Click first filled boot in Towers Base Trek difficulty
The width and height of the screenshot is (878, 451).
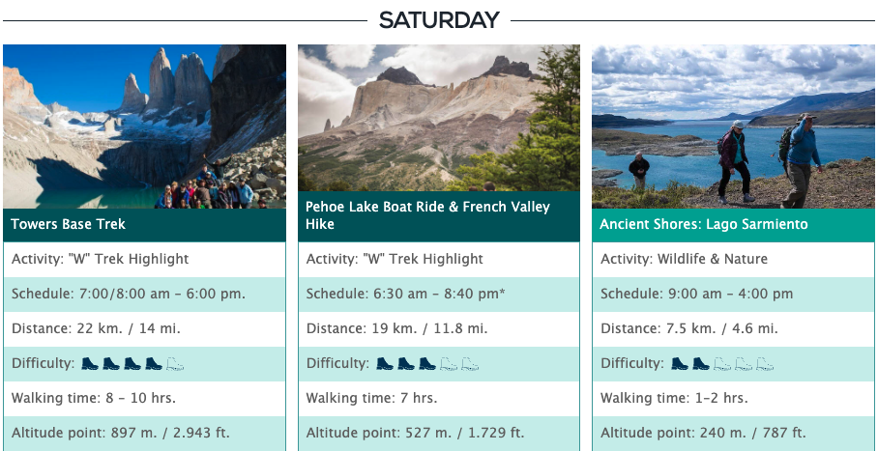(90, 364)
